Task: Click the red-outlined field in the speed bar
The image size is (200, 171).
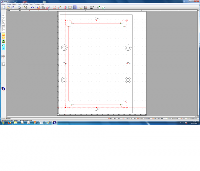Action: click(39, 10)
